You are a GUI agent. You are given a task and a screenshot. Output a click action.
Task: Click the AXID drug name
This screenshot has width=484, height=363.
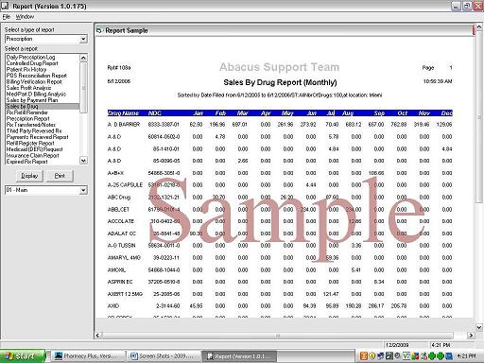pyautogui.click(x=113, y=306)
